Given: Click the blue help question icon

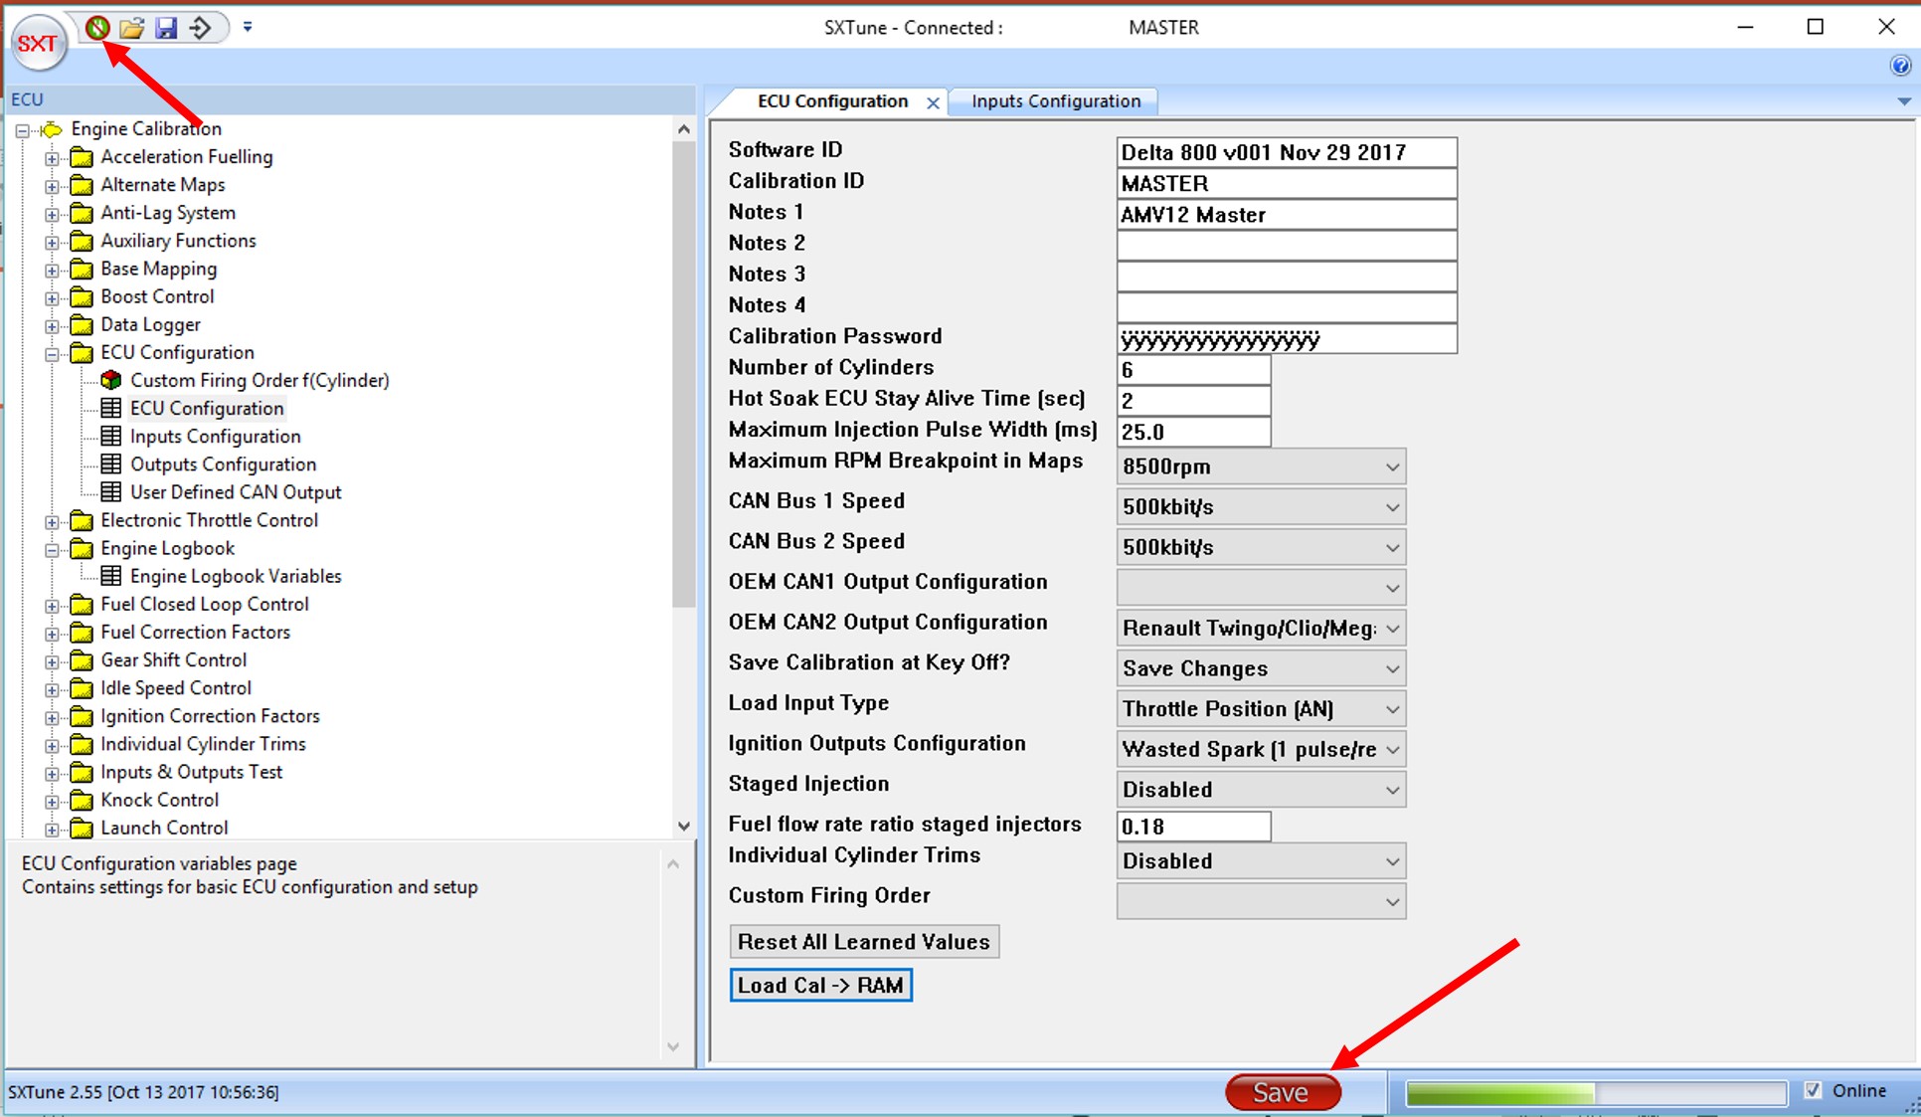Looking at the screenshot, I should coord(1900,66).
